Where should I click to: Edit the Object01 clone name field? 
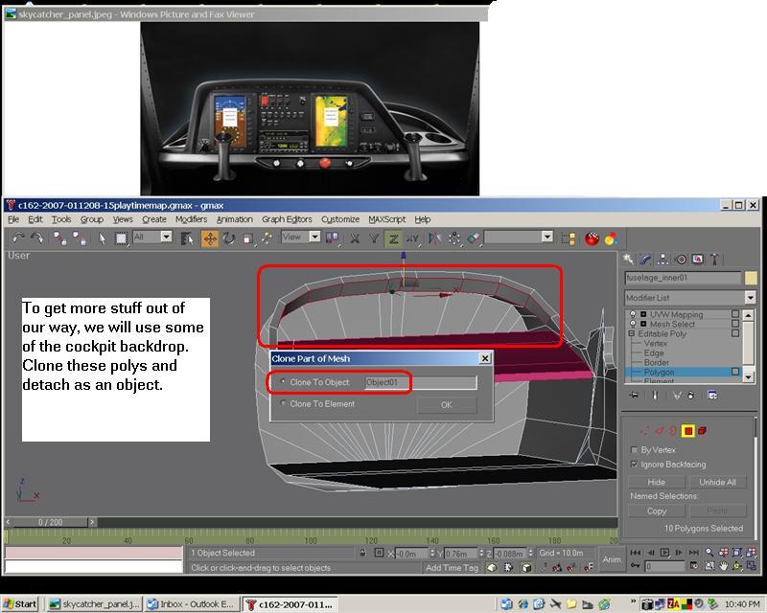click(421, 382)
